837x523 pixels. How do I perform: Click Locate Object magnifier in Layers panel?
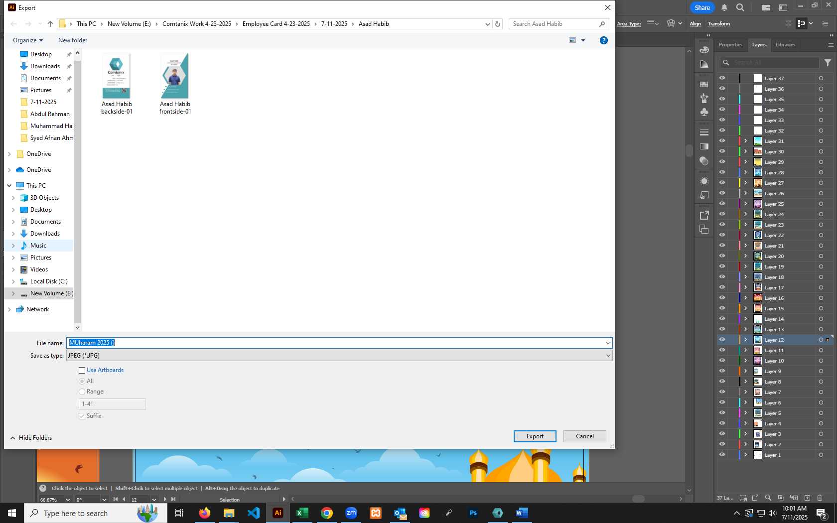point(768,498)
